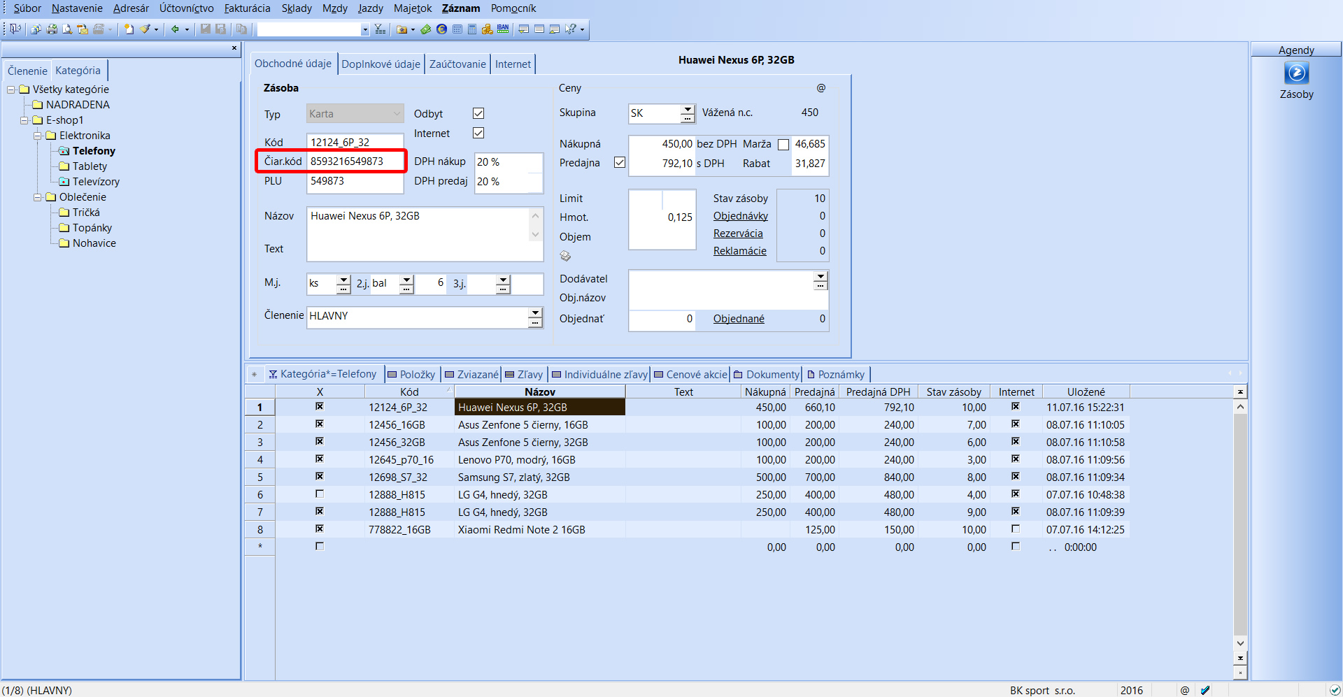The height and width of the screenshot is (697, 1343).
Task: Open the Účtovníctvo menu
Action: 187,8
